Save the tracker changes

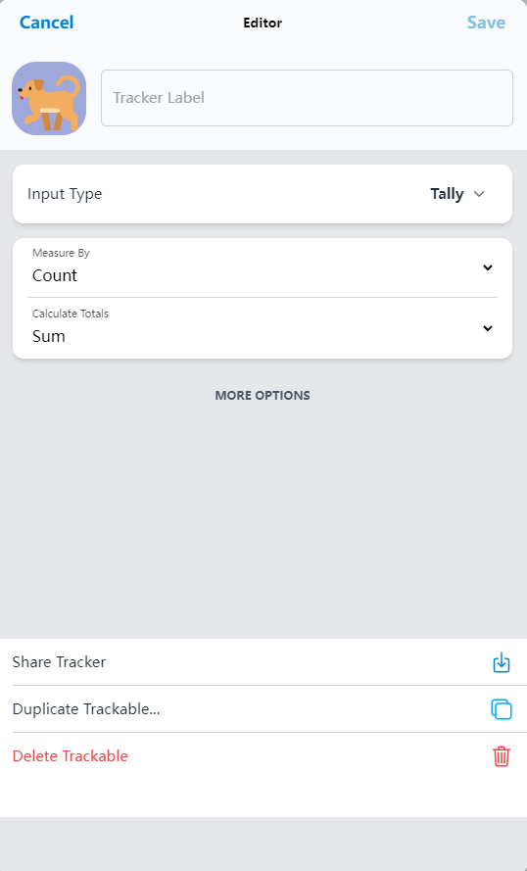coord(486,23)
